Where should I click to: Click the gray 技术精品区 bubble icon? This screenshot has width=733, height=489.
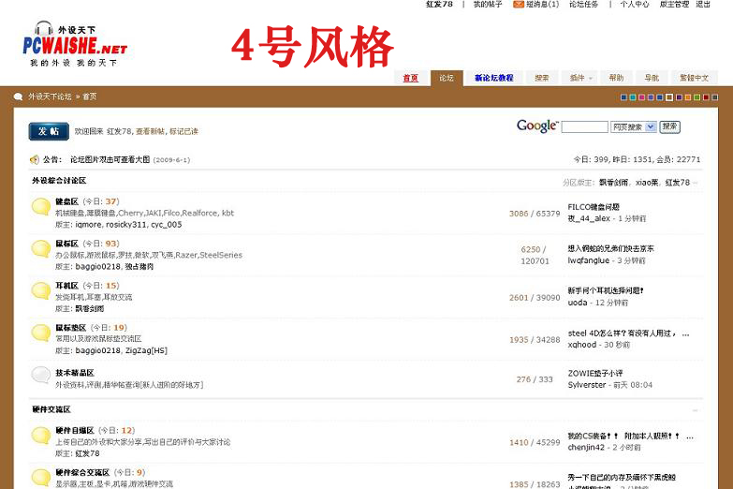click(x=41, y=375)
